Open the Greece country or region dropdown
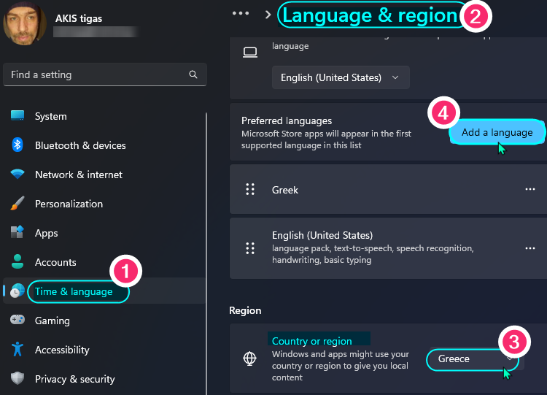547x395 pixels. coord(472,359)
